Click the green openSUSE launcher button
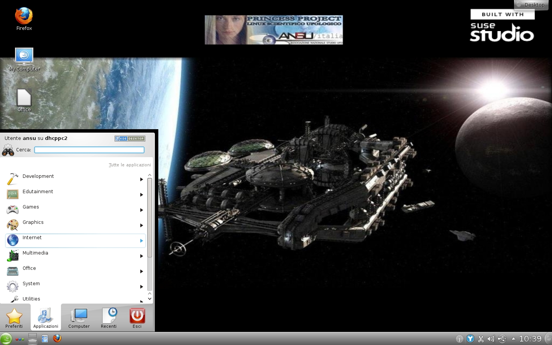This screenshot has width=552, height=345. (6, 339)
